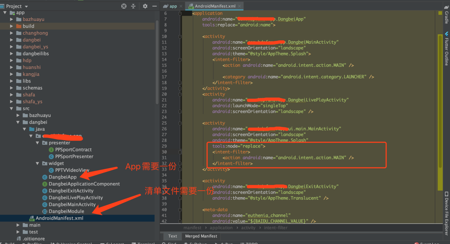Viewport: 450px width, 244px height.
Task: Expand the build folder arrow
Action: coord(12,26)
